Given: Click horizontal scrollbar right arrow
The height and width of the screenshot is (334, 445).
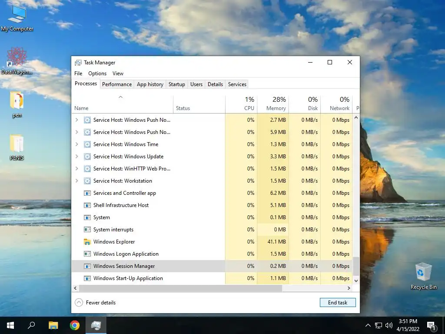Looking at the screenshot, I should [x=349, y=288].
